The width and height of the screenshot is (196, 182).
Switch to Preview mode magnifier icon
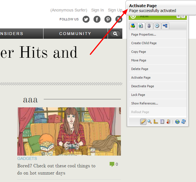coord(149,122)
